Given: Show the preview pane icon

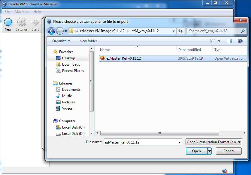Looking at the screenshot, I should [229, 41].
